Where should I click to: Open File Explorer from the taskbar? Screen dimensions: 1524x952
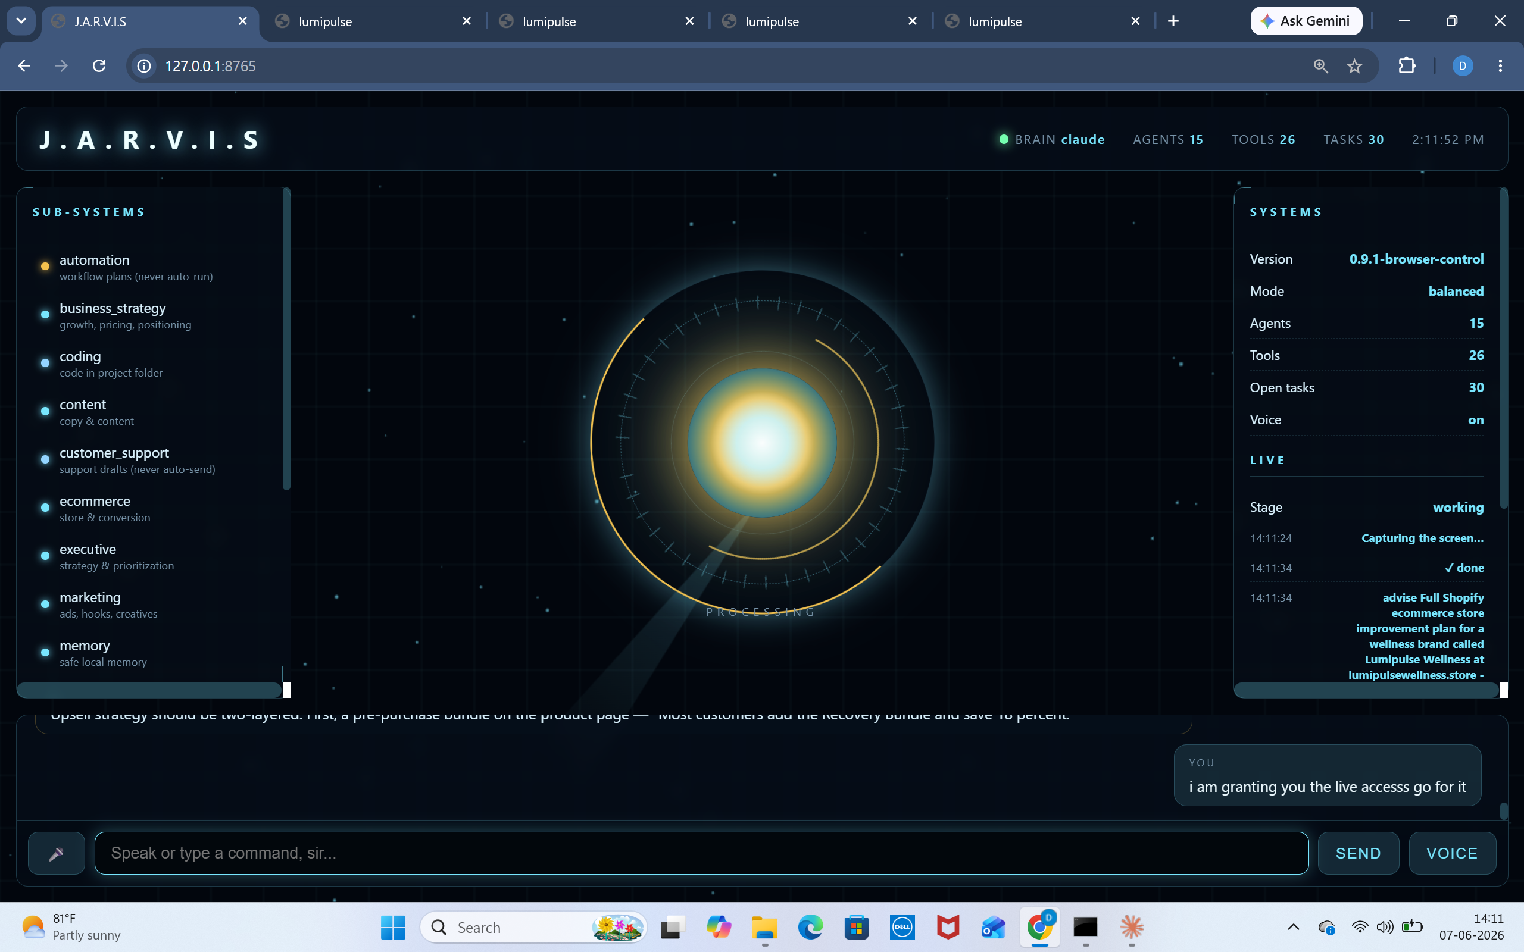[x=764, y=927]
